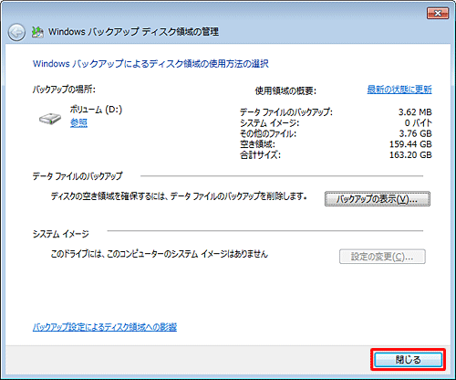Click the back arrow button
Screen dimensions: 456x380
click(16, 32)
